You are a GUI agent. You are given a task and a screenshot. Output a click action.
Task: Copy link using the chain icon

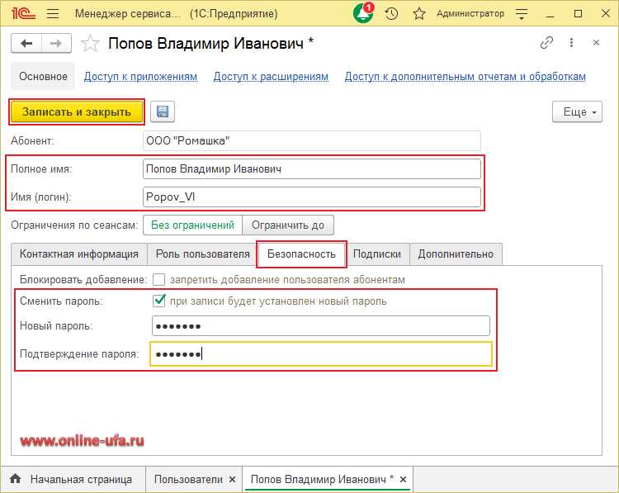coord(546,43)
